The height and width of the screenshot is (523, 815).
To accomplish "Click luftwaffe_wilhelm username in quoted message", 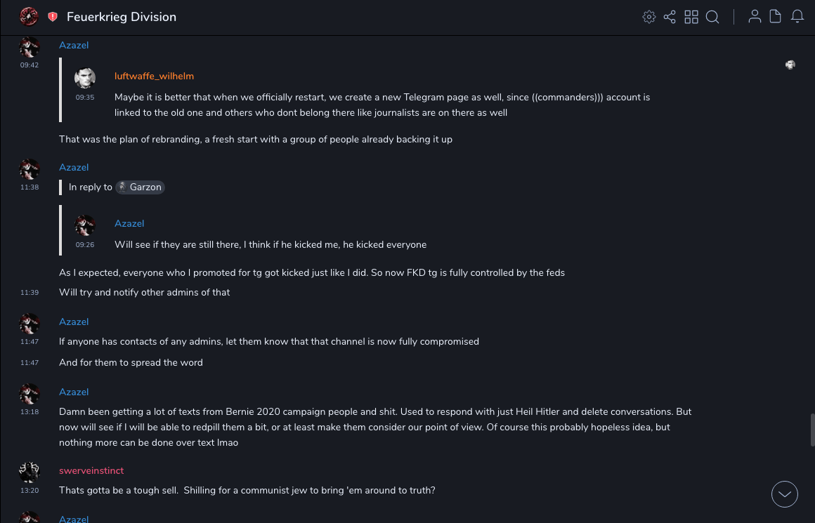I will click(154, 76).
